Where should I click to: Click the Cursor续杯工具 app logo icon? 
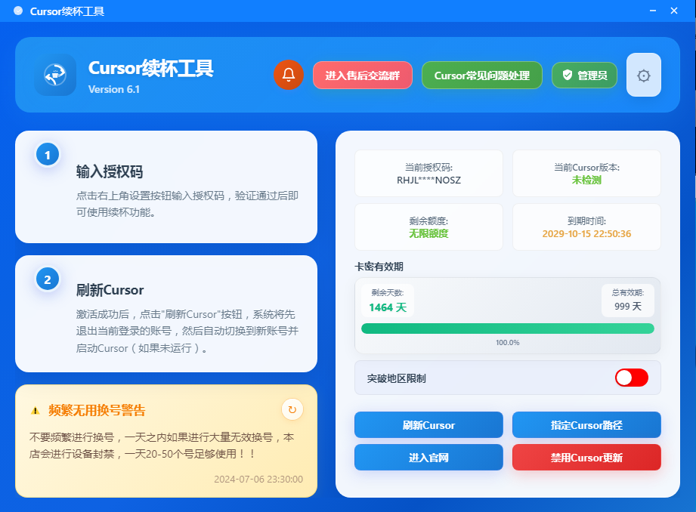tap(55, 75)
